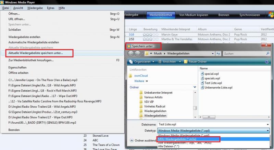The width and height of the screenshot is (274, 150).
Task: Click the Neuer Ordner button
Action: (x=195, y=62)
